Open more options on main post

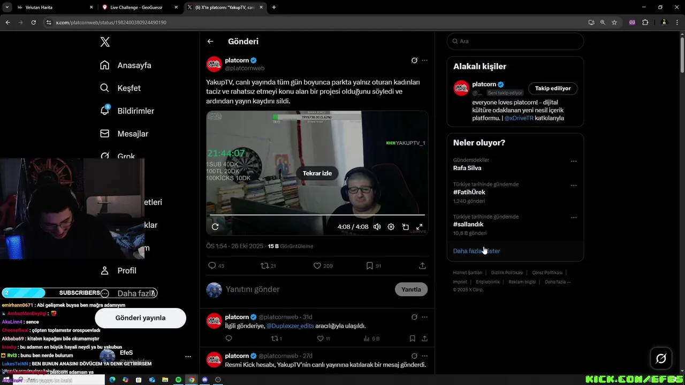[425, 60]
